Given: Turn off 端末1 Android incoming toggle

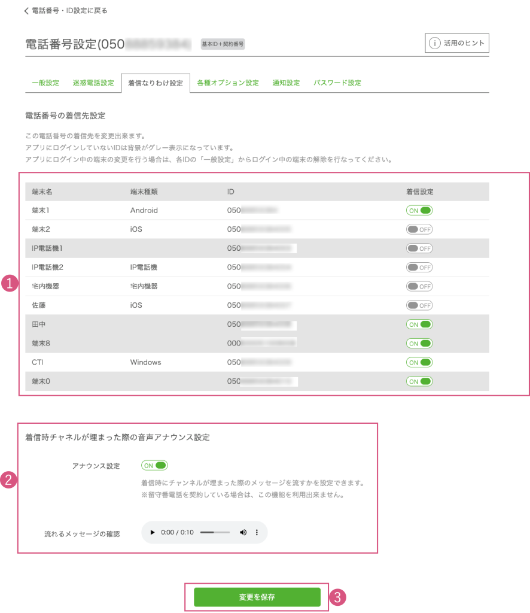Looking at the screenshot, I should pos(419,210).
